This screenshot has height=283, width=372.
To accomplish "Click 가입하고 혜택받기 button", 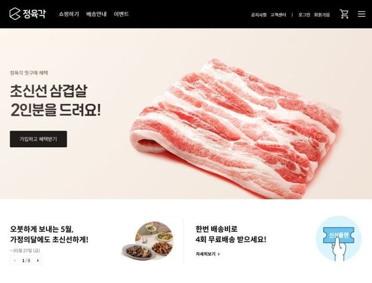I will (x=38, y=139).
